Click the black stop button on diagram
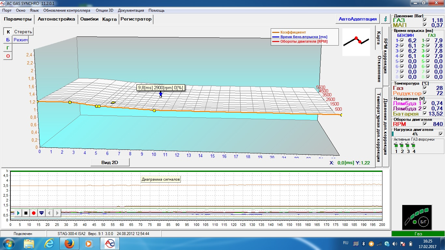This screenshot has height=250, width=445. coord(26,213)
